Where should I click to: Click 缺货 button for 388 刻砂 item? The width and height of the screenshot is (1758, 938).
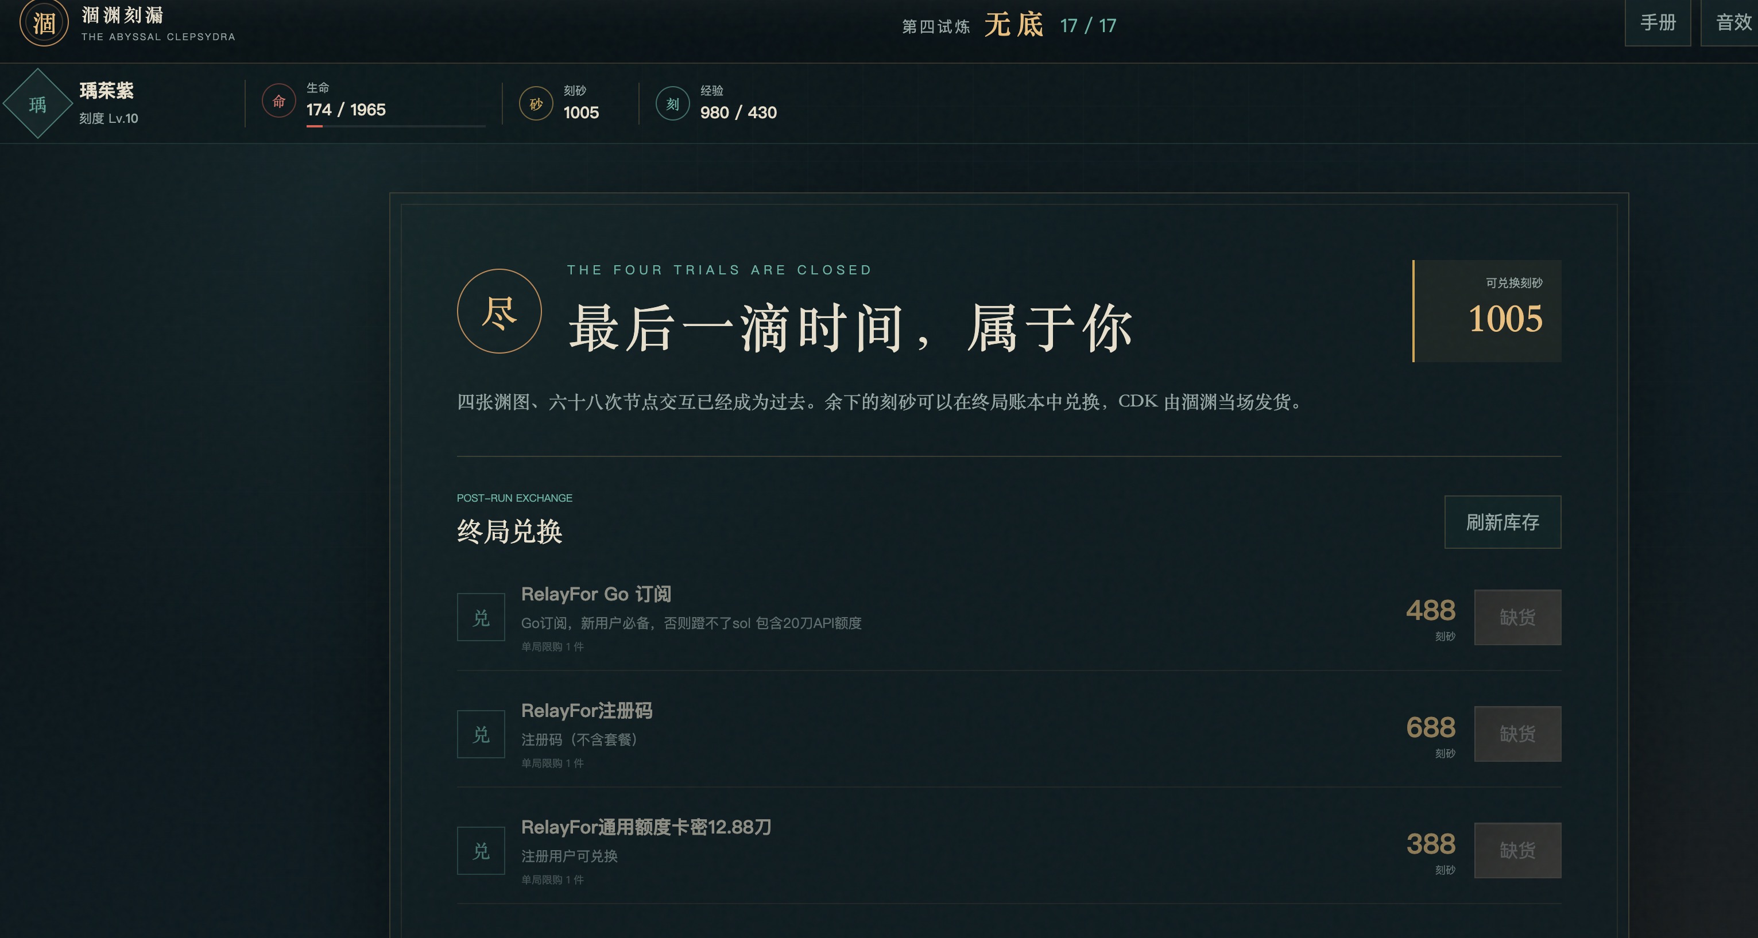pyautogui.click(x=1517, y=851)
